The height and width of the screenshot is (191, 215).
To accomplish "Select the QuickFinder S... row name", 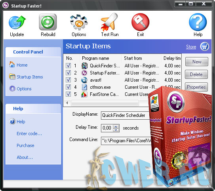I will 105,66.
